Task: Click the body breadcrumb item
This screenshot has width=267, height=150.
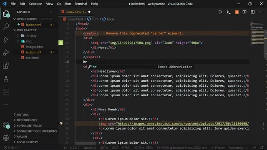Action: pyautogui.click(x=108, y=19)
